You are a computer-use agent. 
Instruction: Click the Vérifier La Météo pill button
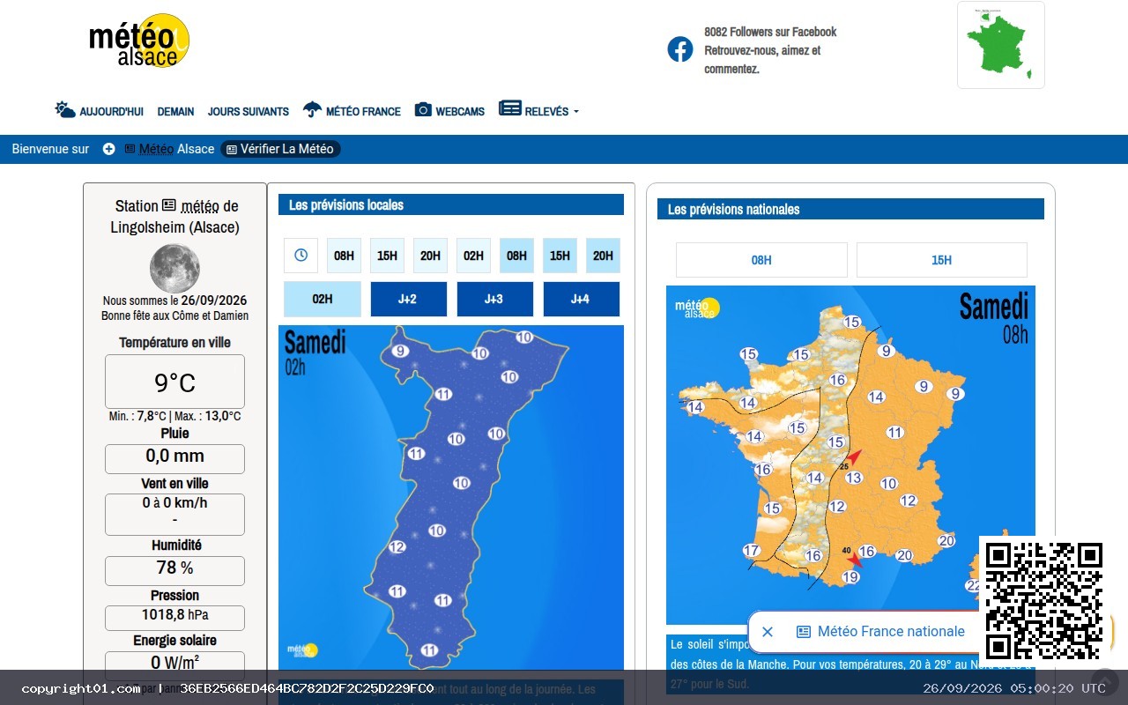pyautogui.click(x=280, y=149)
